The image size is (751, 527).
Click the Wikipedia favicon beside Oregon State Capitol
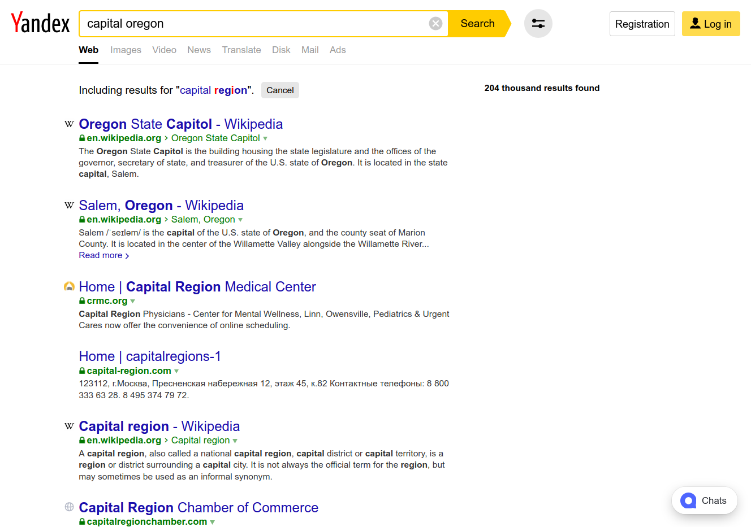click(69, 124)
